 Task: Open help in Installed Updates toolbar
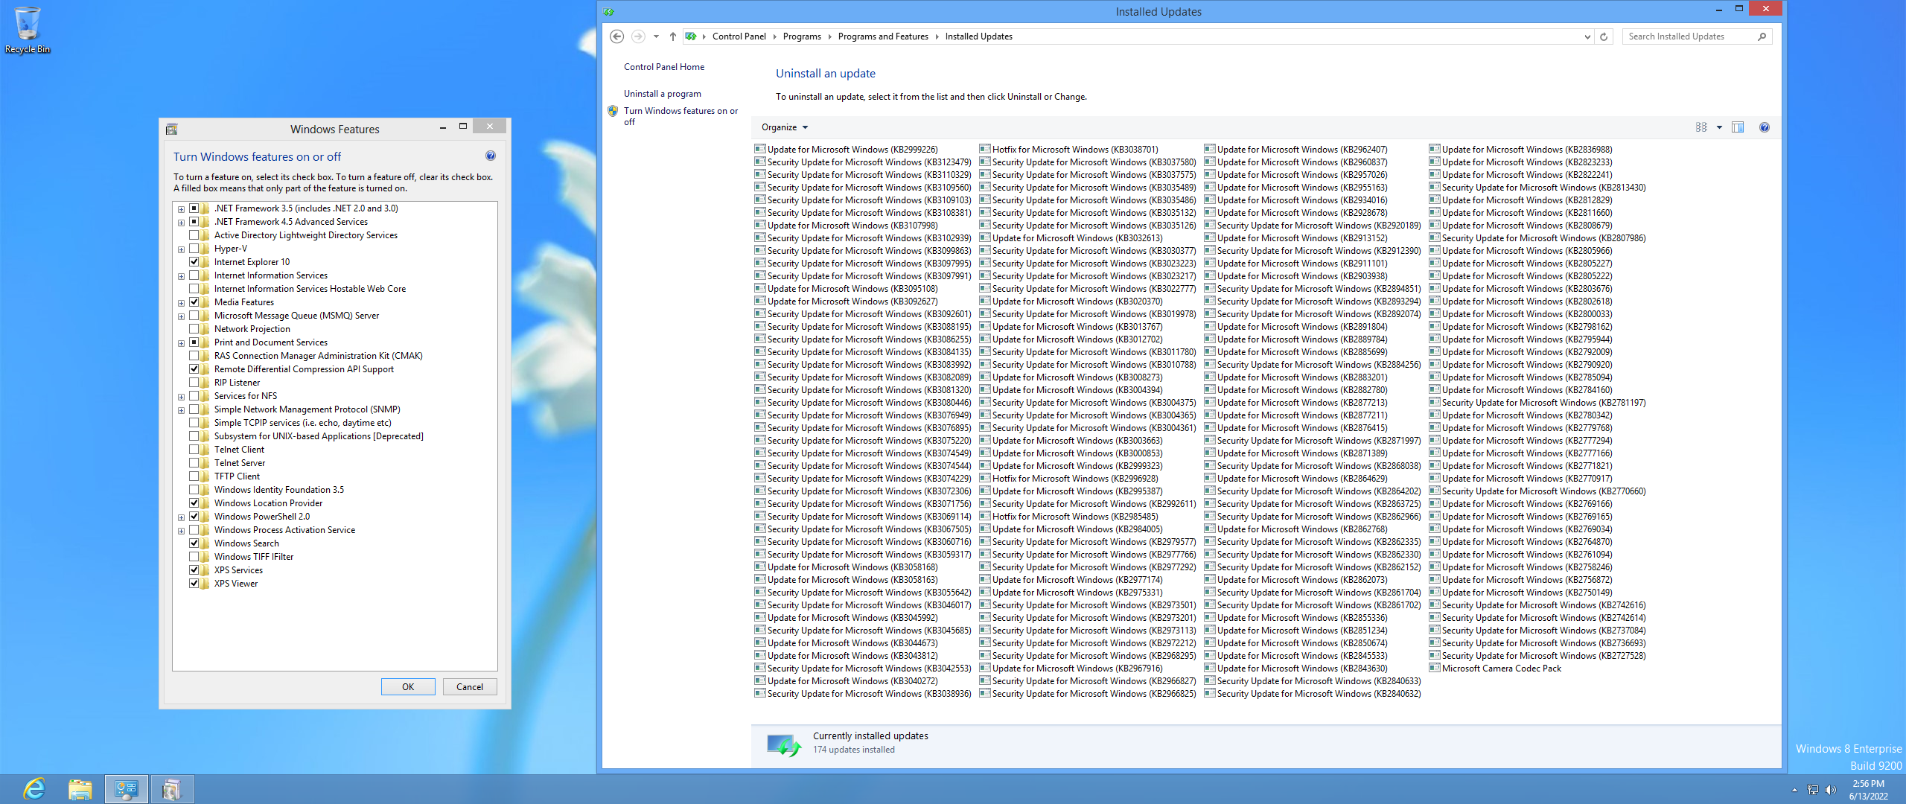1764,127
